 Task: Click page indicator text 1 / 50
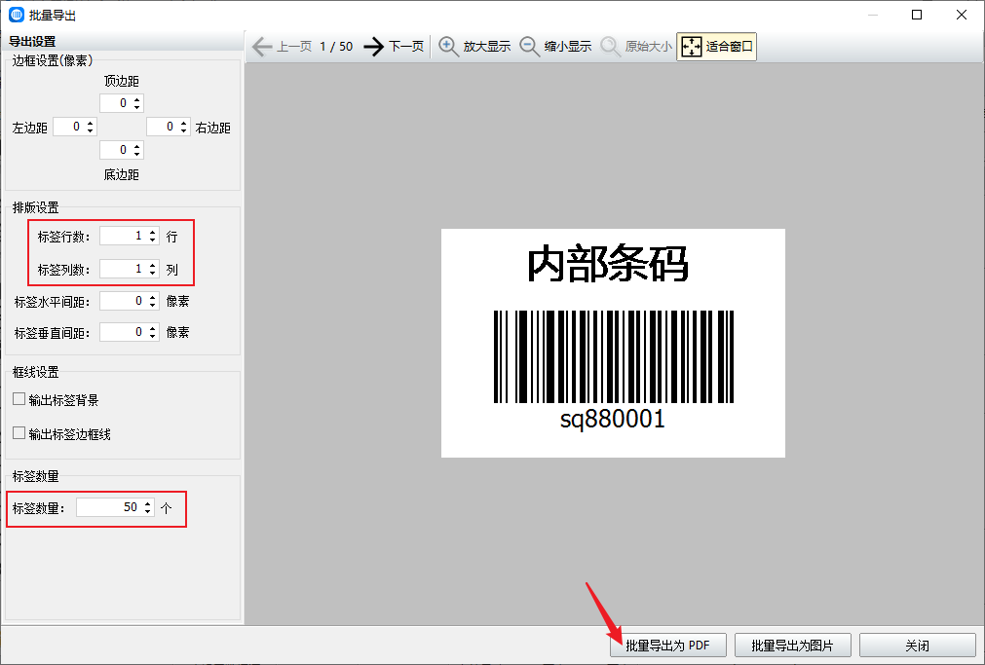[336, 47]
